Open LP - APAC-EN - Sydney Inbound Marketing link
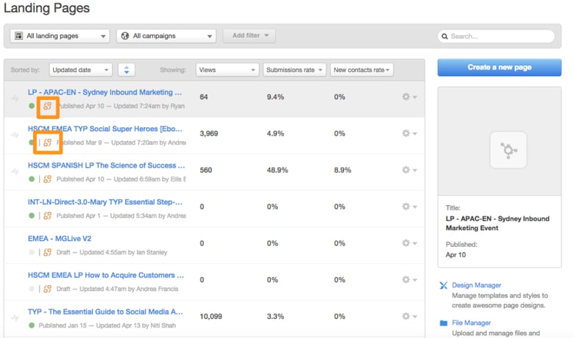The width and height of the screenshot is (574, 338). pos(104,92)
